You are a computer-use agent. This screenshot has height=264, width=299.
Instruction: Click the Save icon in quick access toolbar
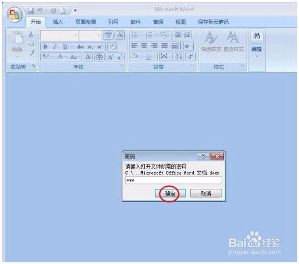pos(31,11)
